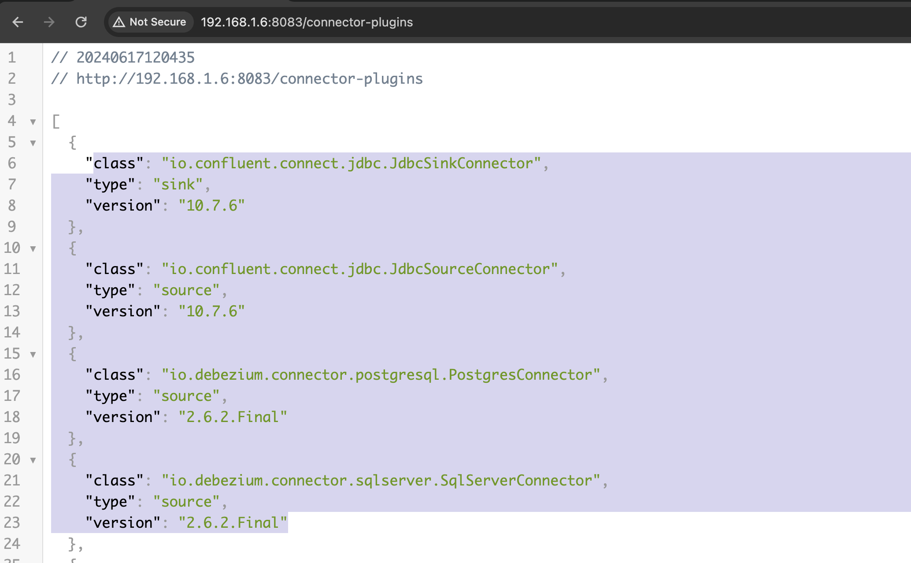Click the SqlServerConnector class value

[x=381, y=481]
